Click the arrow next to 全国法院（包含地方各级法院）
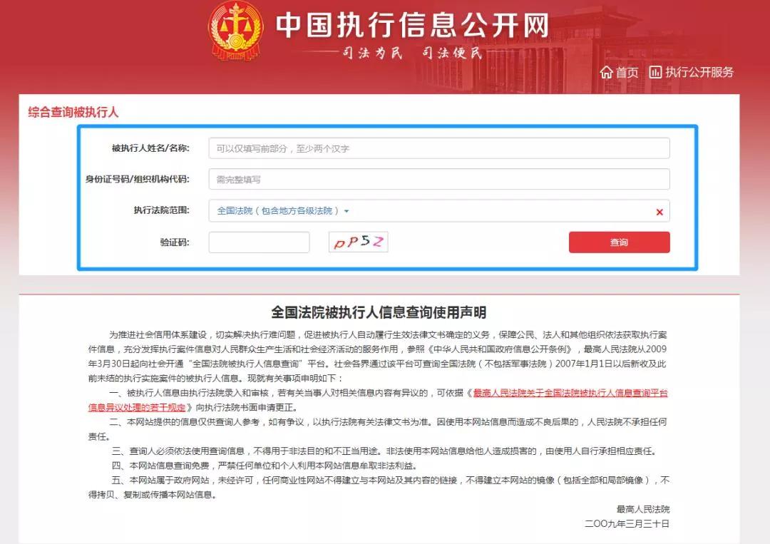The height and width of the screenshot is (544, 770). (x=346, y=211)
